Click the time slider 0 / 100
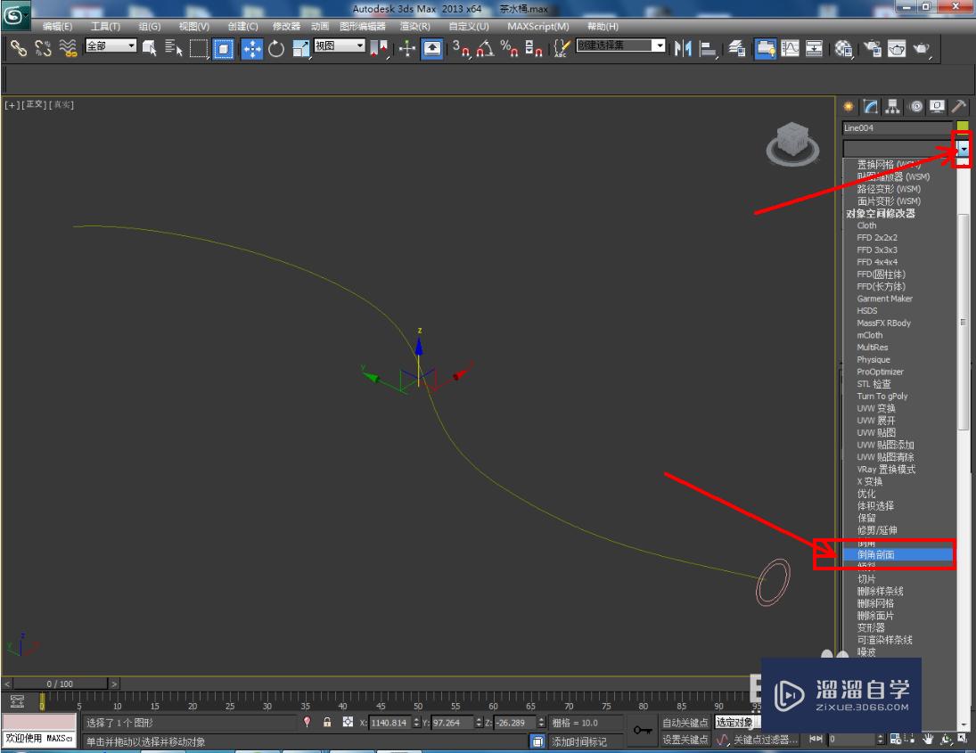The image size is (976, 753). (x=61, y=683)
